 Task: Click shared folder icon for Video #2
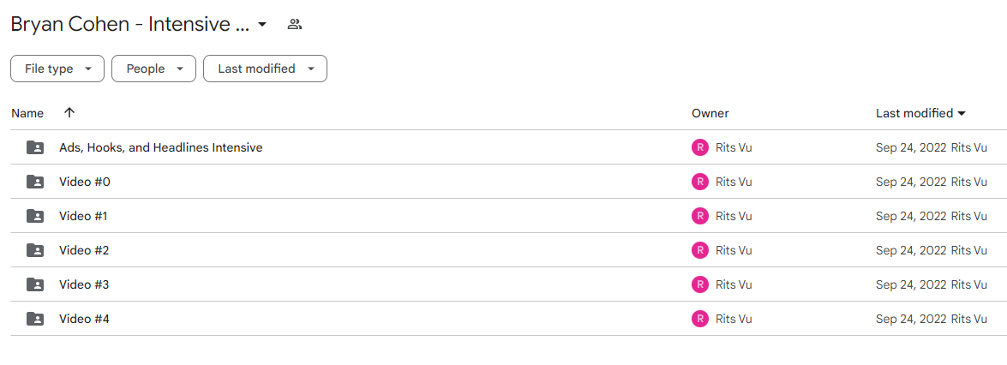pyautogui.click(x=35, y=250)
